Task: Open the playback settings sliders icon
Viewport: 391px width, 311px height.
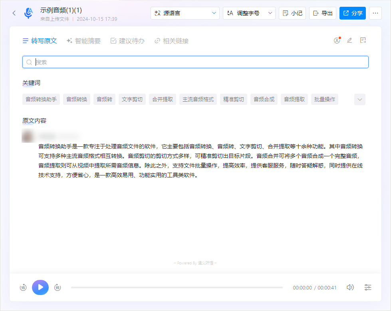Action: click(x=368, y=287)
